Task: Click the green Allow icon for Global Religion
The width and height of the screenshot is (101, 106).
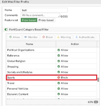Action: pyautogui.click(x=59, y=61)
